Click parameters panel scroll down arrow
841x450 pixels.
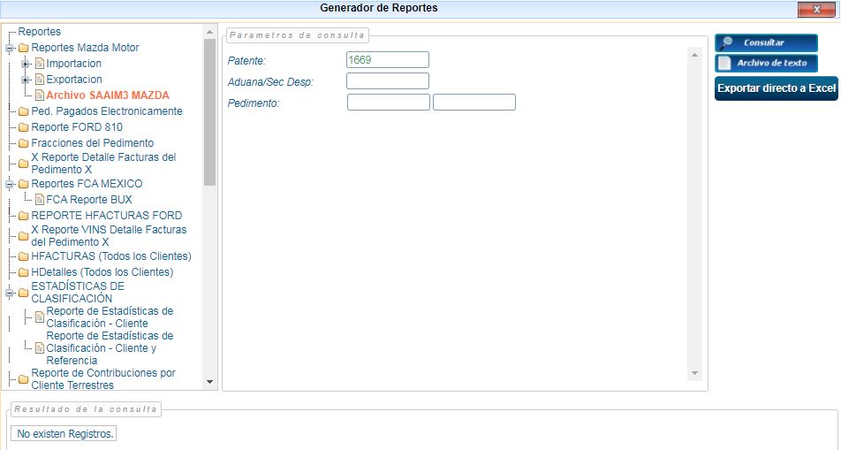point(694,373)
